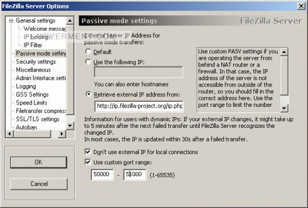Click the port range end field 51000

(x=135, y=174)
